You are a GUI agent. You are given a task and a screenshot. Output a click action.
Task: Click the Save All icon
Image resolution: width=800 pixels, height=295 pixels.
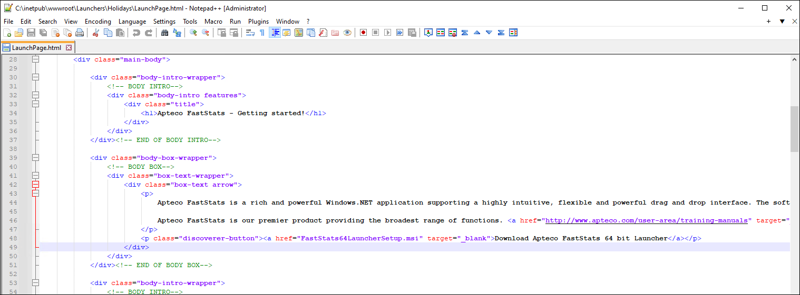click(x=43, y=33)
